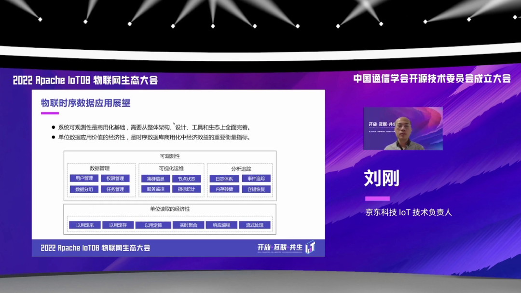The image size is (521, 293).
Task: Select the 流式处理 box
Action: pyautogui.click(x=255, y=225)
